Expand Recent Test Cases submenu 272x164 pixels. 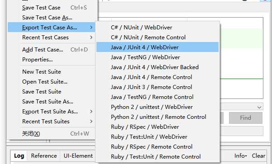52,37
